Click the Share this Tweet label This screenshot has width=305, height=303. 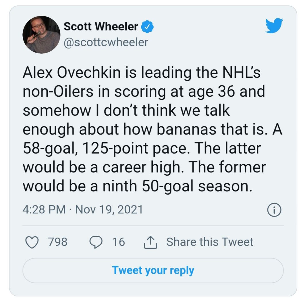[x=210, y=242]
